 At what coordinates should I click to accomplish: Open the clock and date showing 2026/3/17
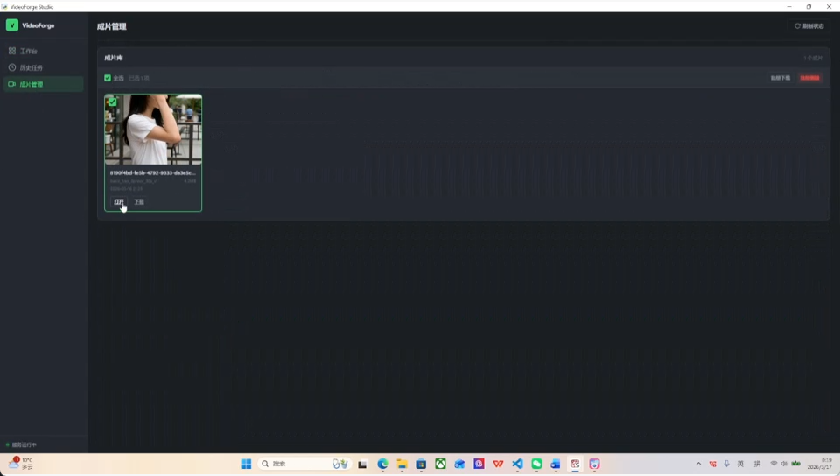click(x=820, y=464)
